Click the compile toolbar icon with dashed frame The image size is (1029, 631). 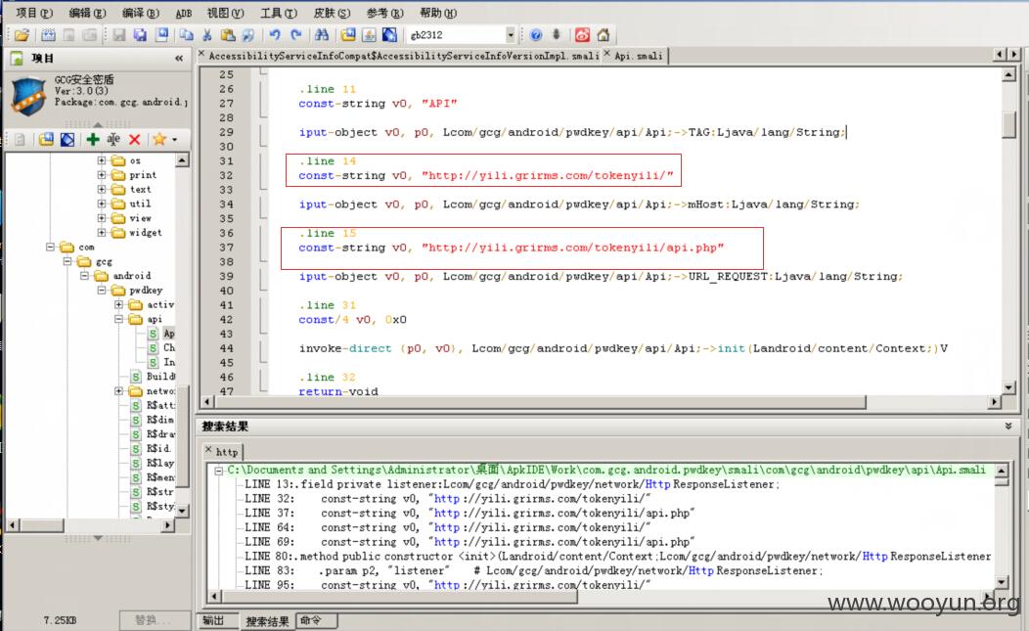(x=48, y=35)
